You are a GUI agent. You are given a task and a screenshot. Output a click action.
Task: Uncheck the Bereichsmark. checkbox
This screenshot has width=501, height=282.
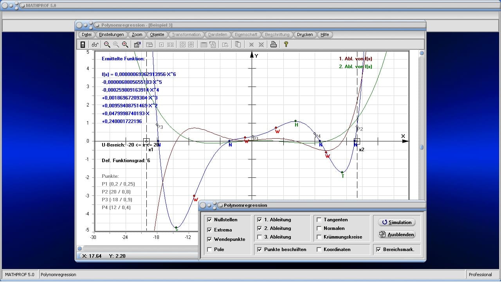pos(378,249)
